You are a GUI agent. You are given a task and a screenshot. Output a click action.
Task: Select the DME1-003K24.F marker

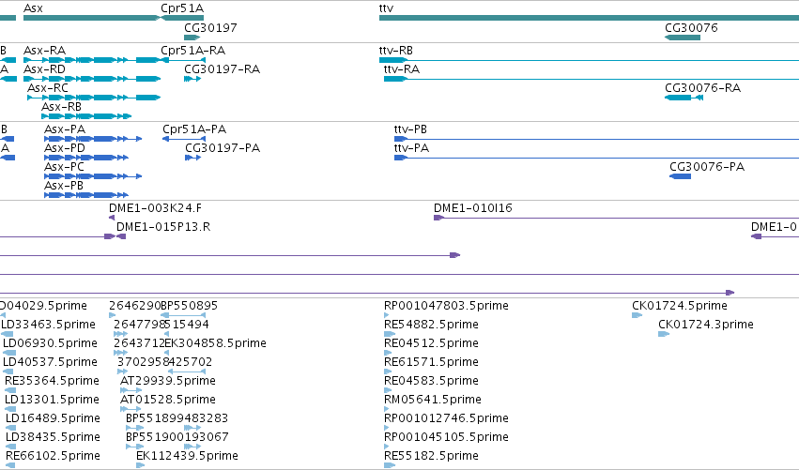tap(112, 218)
